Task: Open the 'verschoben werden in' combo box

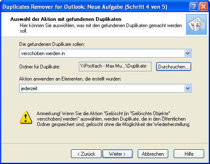Action: [x=105, y=53]
